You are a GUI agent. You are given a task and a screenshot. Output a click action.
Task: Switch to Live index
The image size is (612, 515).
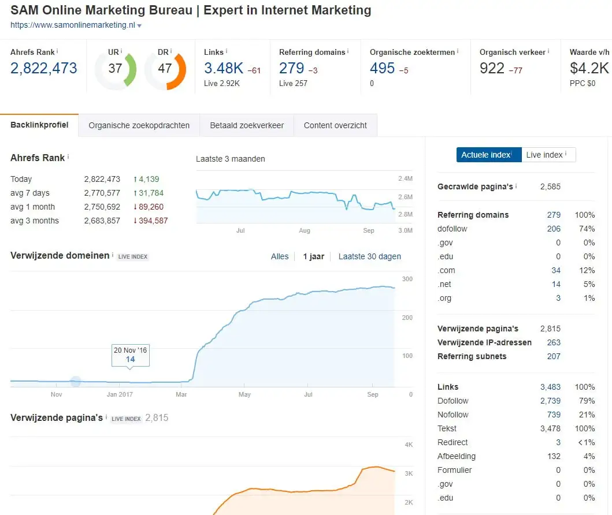click(x=548, y=155)
